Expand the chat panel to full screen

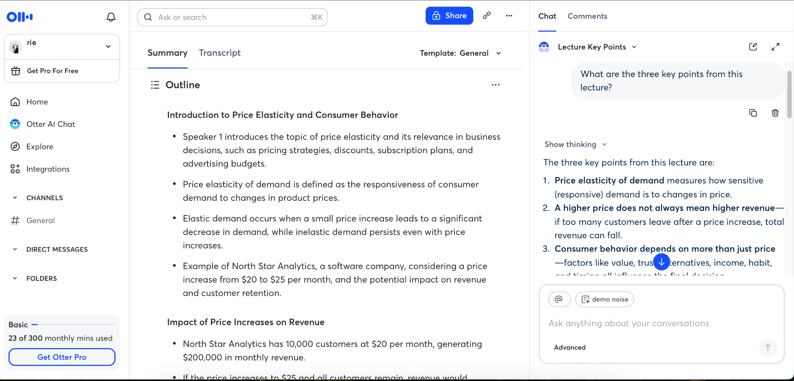click(x=775, y=47)
